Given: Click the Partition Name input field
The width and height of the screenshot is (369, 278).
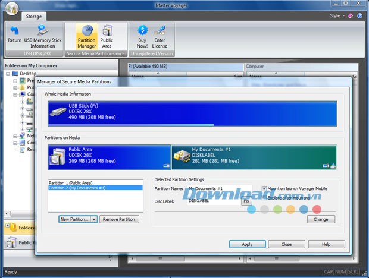Looking at the screenshot, I should [218, 189].
